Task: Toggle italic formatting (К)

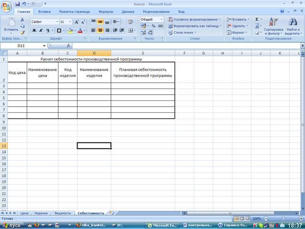Action: (41, 30)
